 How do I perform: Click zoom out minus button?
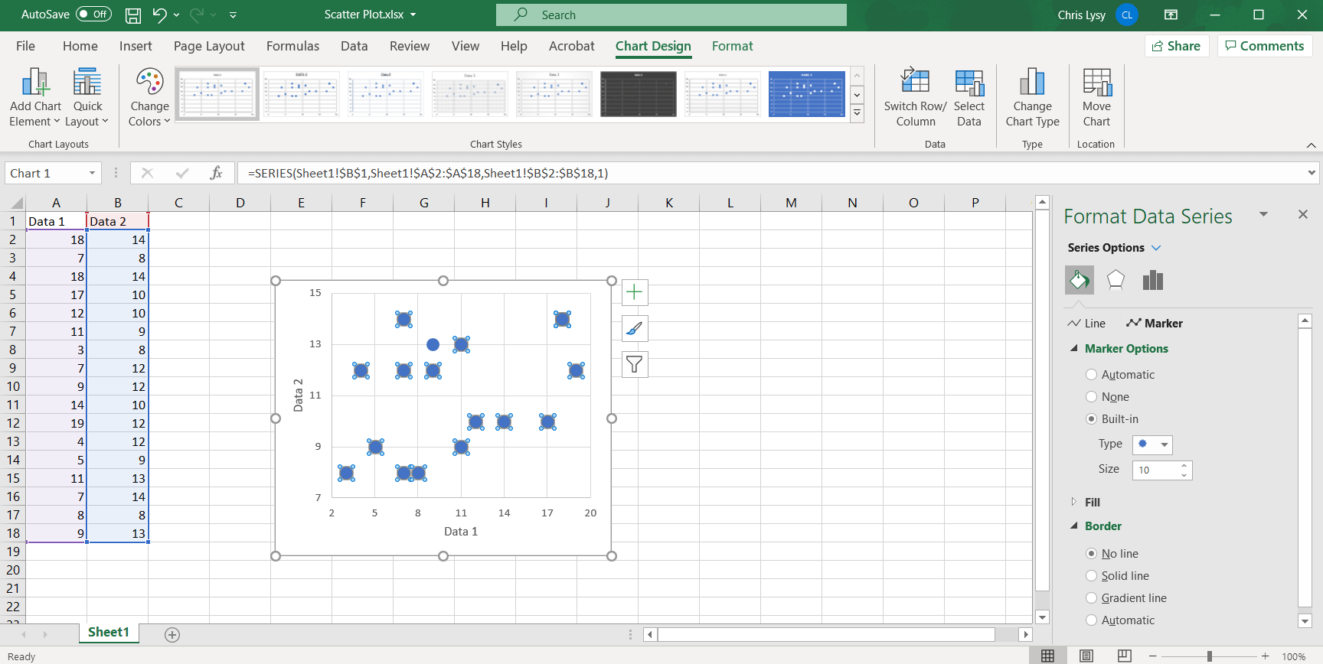[1152, 656]
